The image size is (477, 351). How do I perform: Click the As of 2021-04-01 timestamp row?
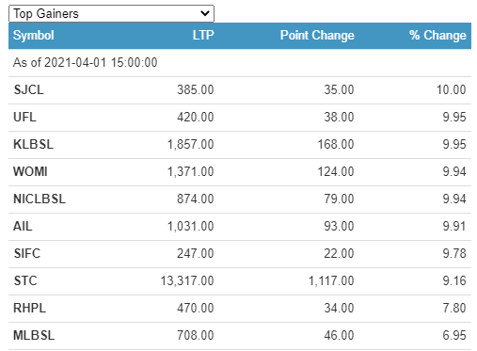pyautogui.click(x=240, y=63)
